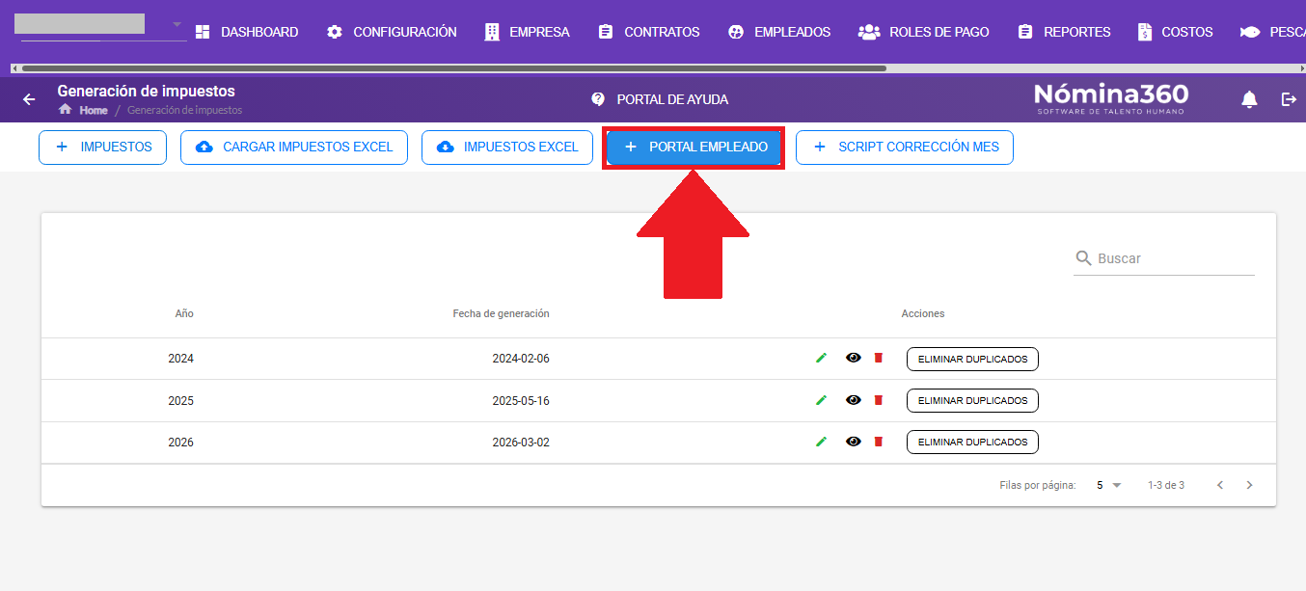1306x591 pixels.
Task: Go to the next table page
Action: [x=1249, y=485]
